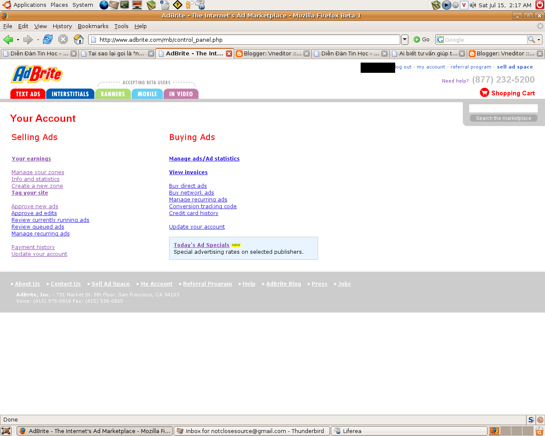
Task: Open the Your earnings link
Action: (x=31, y=158)
